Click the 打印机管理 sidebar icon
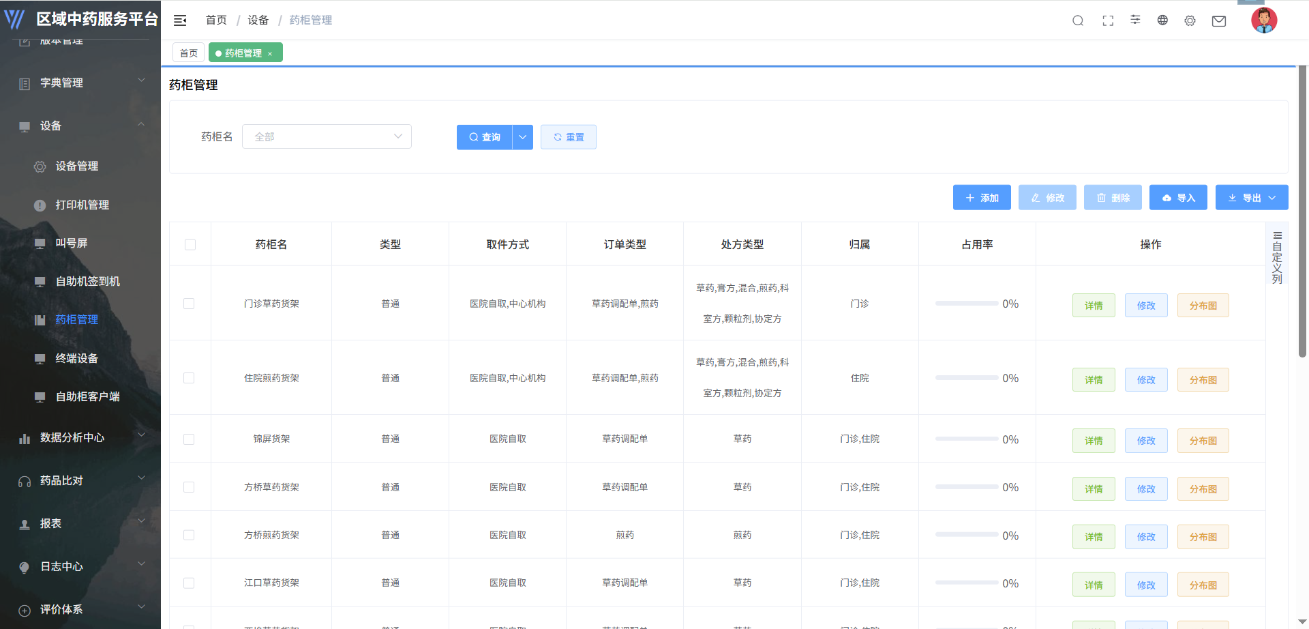 40,205
